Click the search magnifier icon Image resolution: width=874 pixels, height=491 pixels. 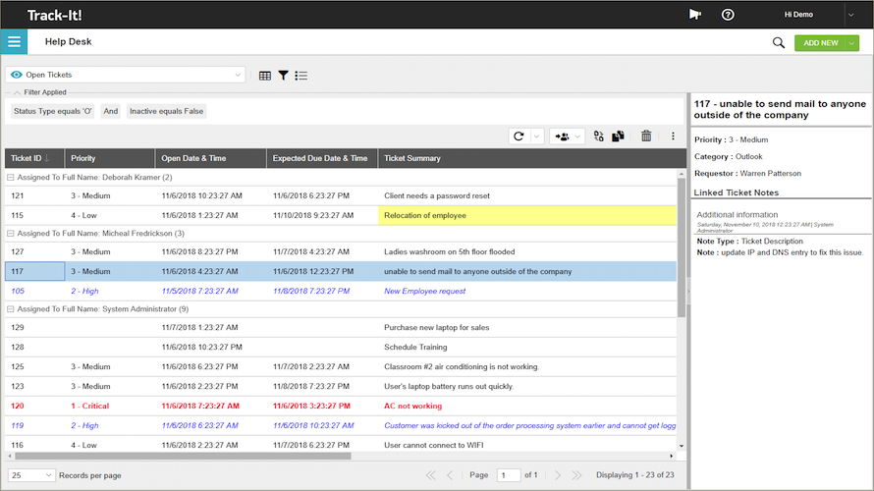pos(779,43)
